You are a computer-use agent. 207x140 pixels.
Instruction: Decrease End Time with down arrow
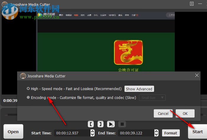[x=156, y=135]
